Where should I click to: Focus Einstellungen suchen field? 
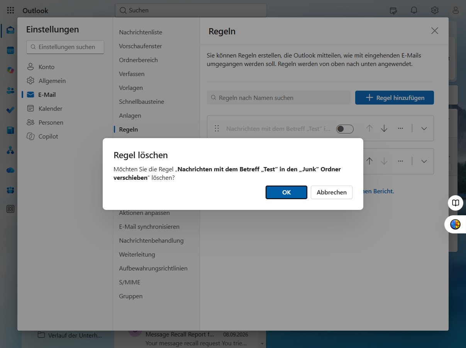65,47
